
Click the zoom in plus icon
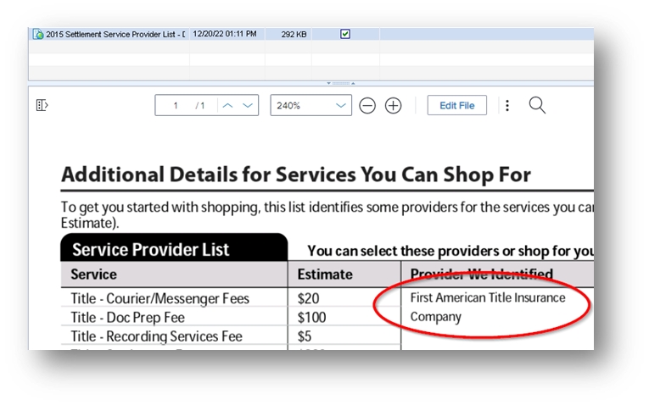click(393, 106)
